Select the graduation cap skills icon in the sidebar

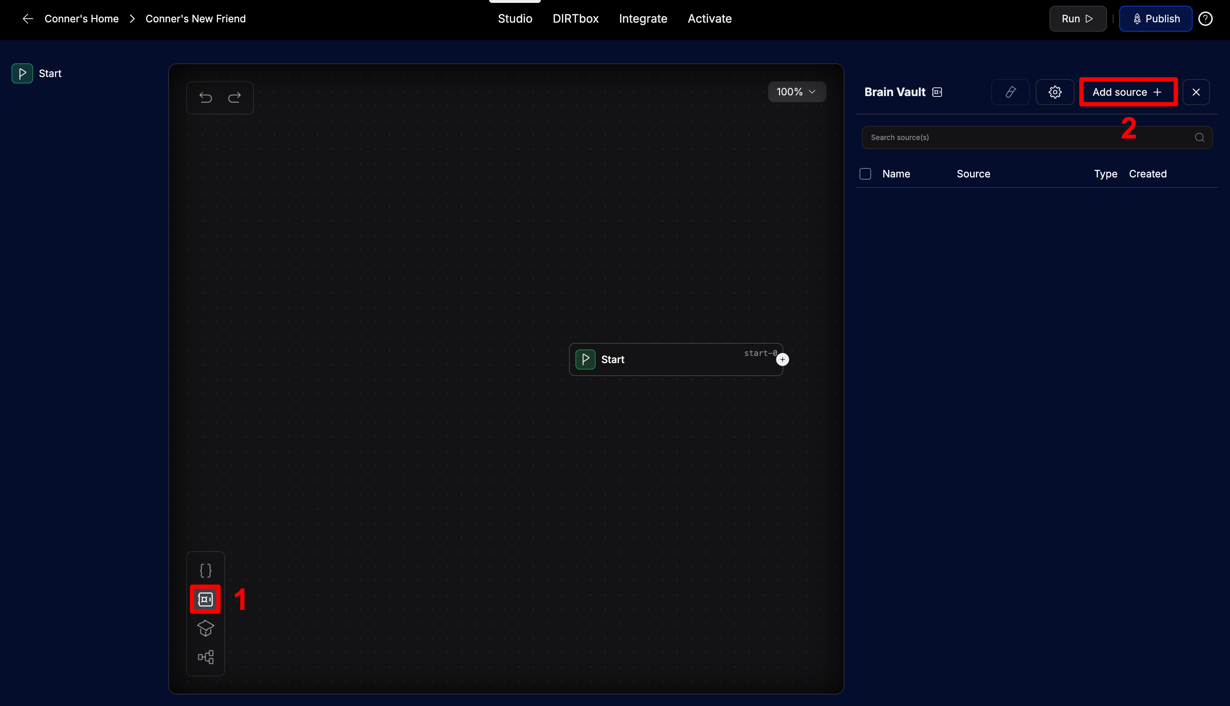pyautogui.click(x=205, y=628)
